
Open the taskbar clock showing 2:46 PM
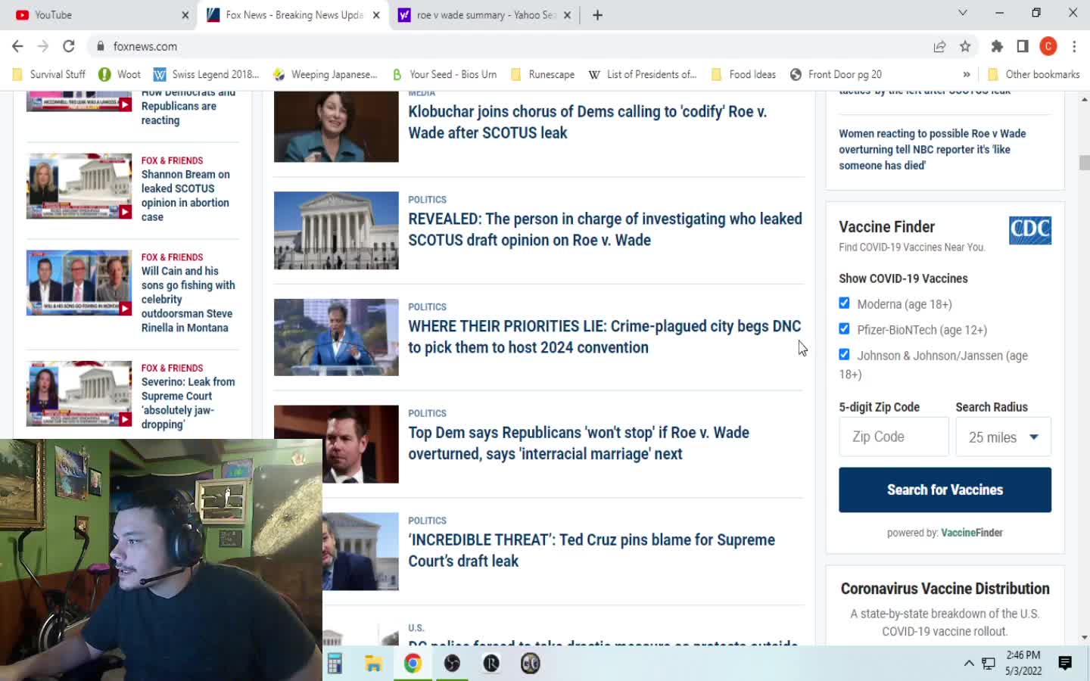point(1023,663)
